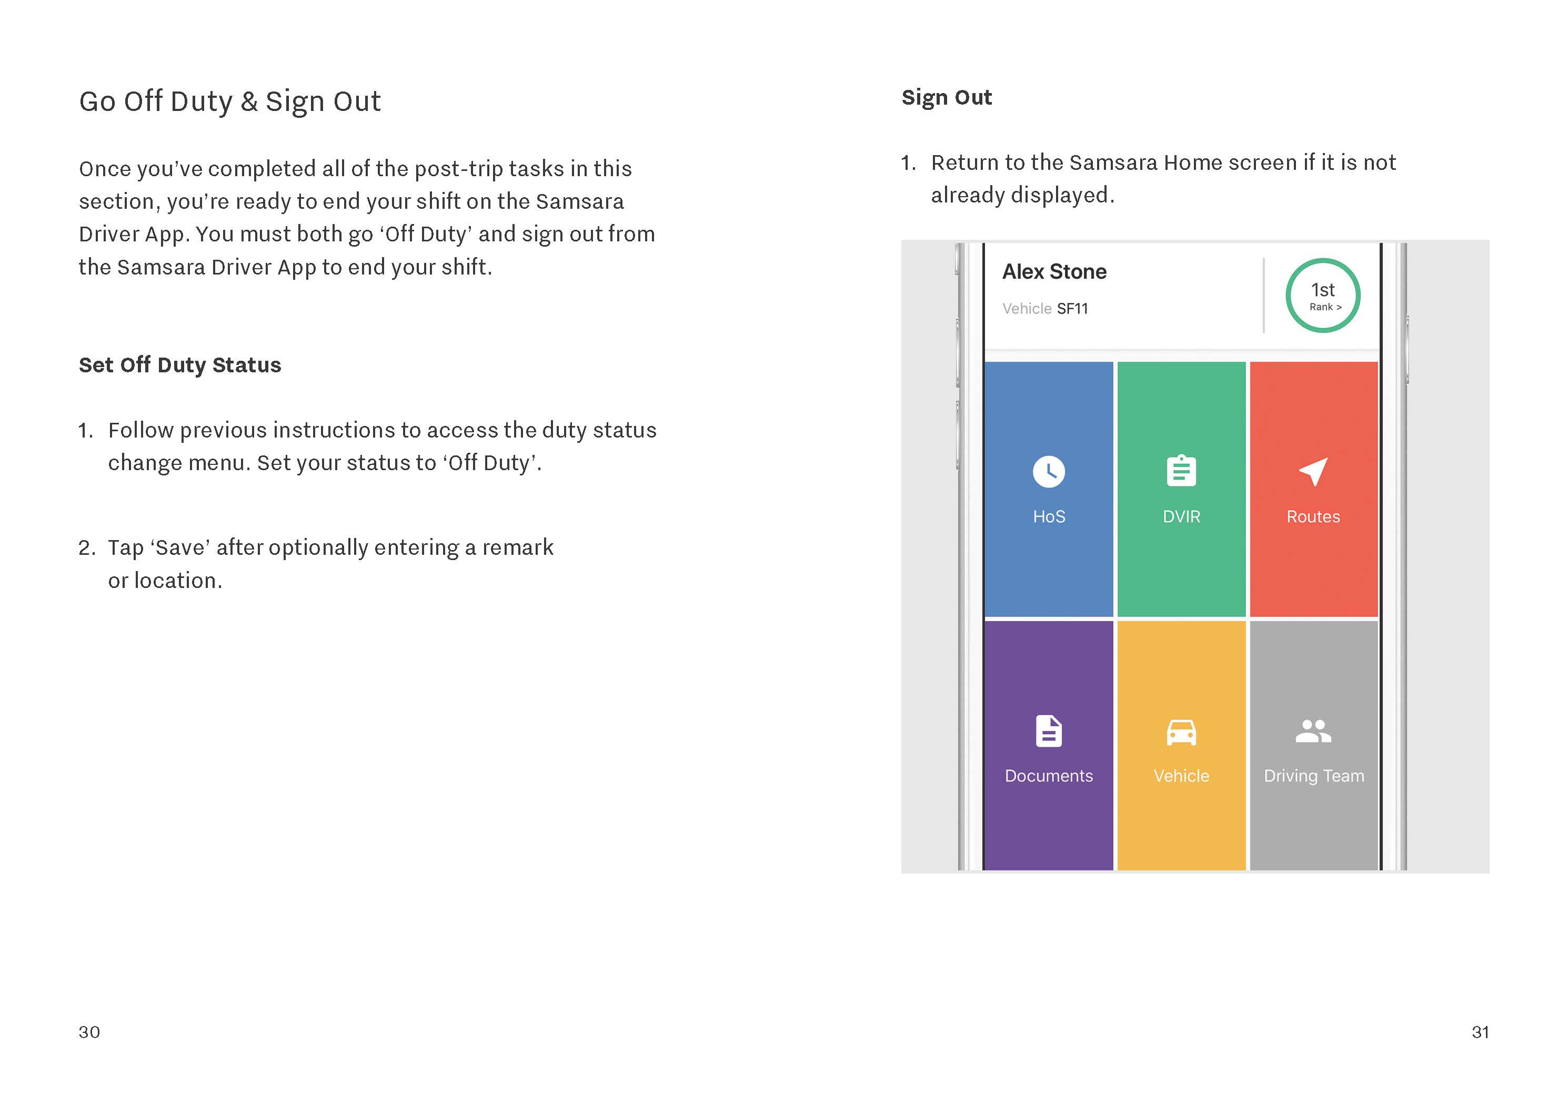Open the 1st Rank circle badge
The width and height of the screenshot is (1568, 1097).
tap(1322, 296)
